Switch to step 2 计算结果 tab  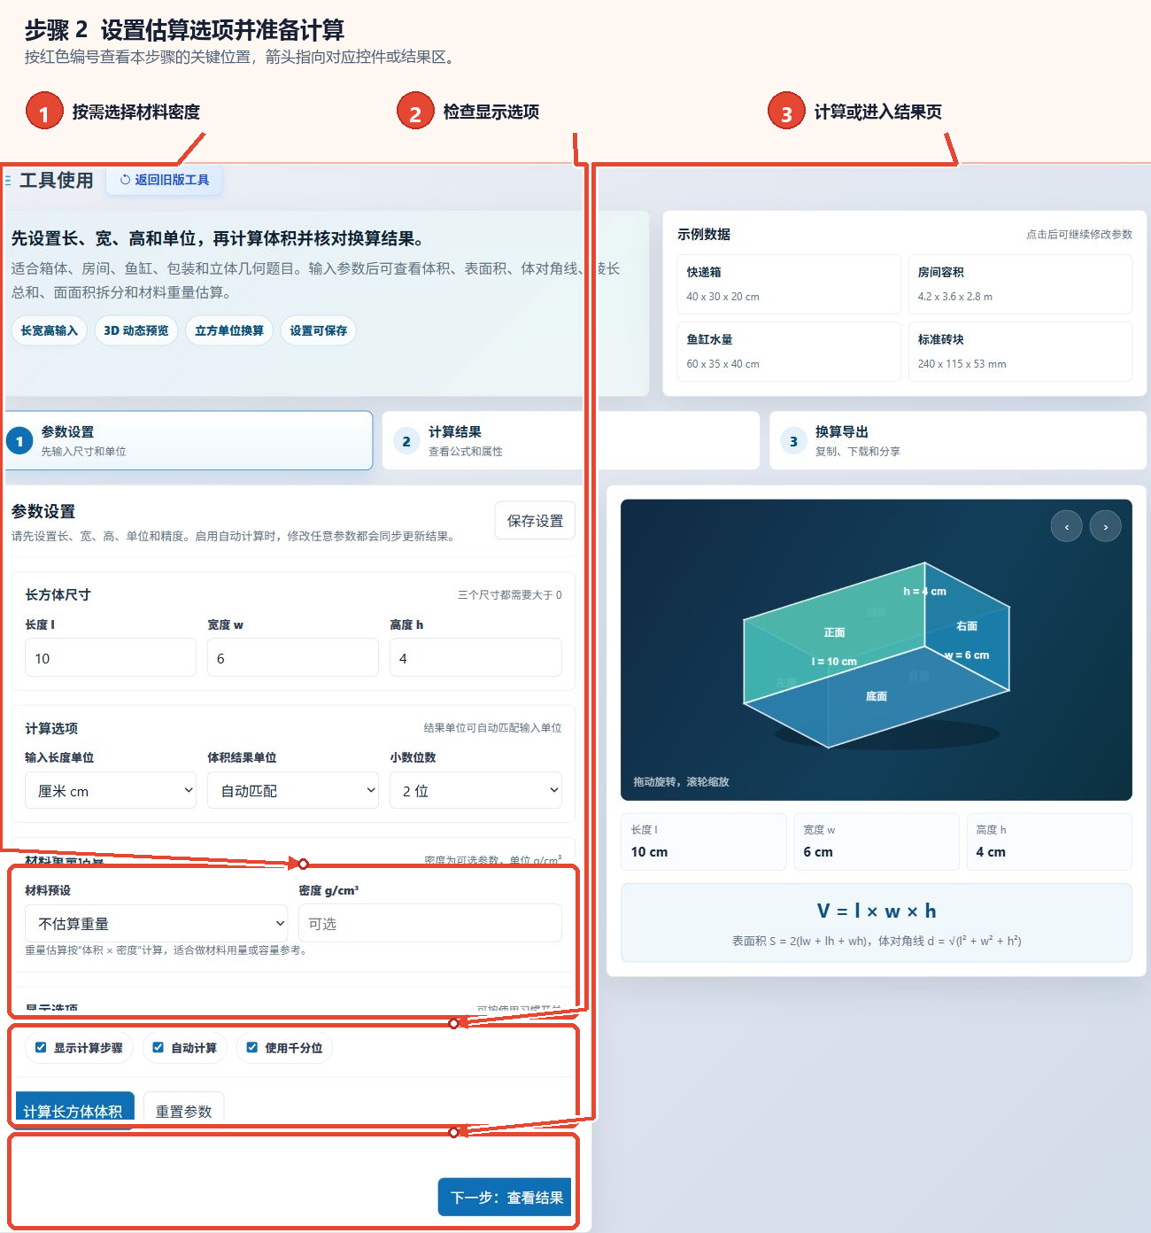571,440
